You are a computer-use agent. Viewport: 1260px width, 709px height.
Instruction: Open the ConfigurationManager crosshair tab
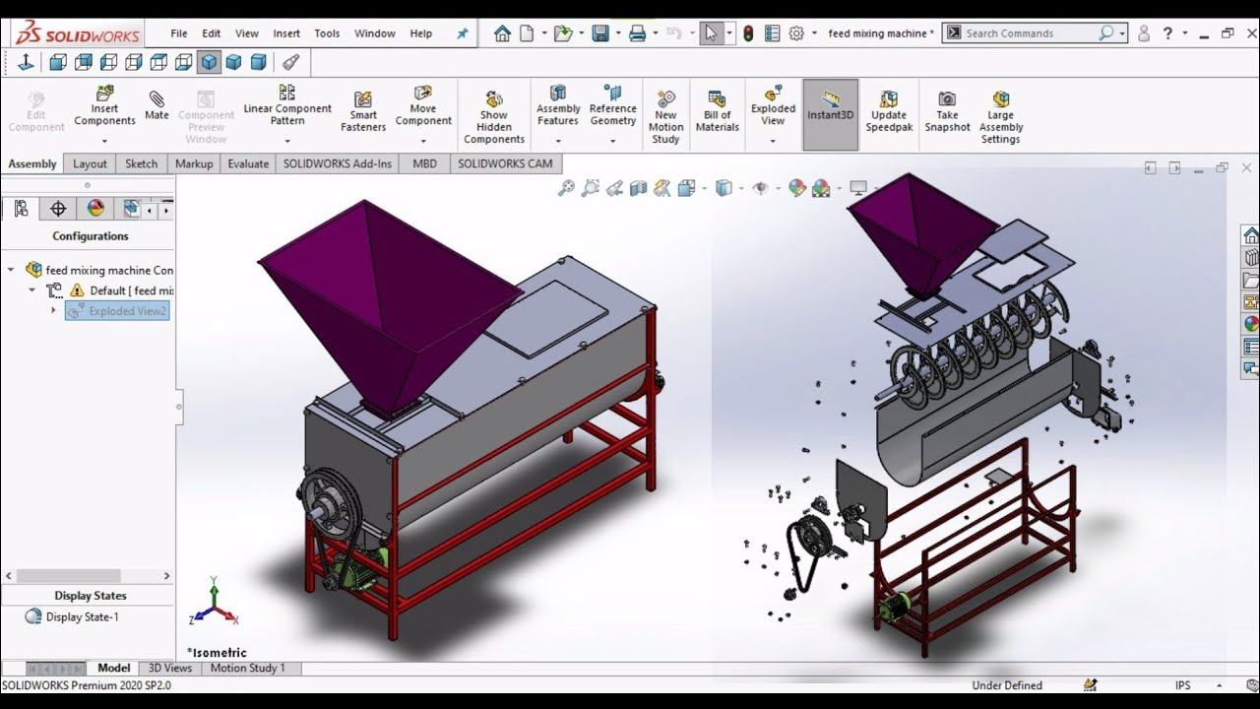(x=58, y=209)
